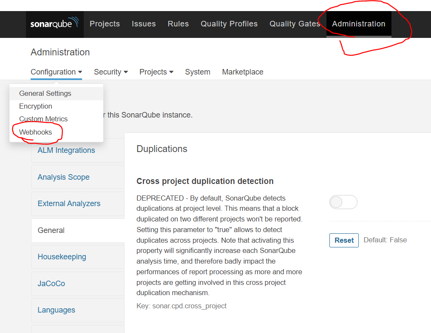The image size is (431, 333).
Task: Select Webhooks from Configuration menu
Action: tap(57, 132)
